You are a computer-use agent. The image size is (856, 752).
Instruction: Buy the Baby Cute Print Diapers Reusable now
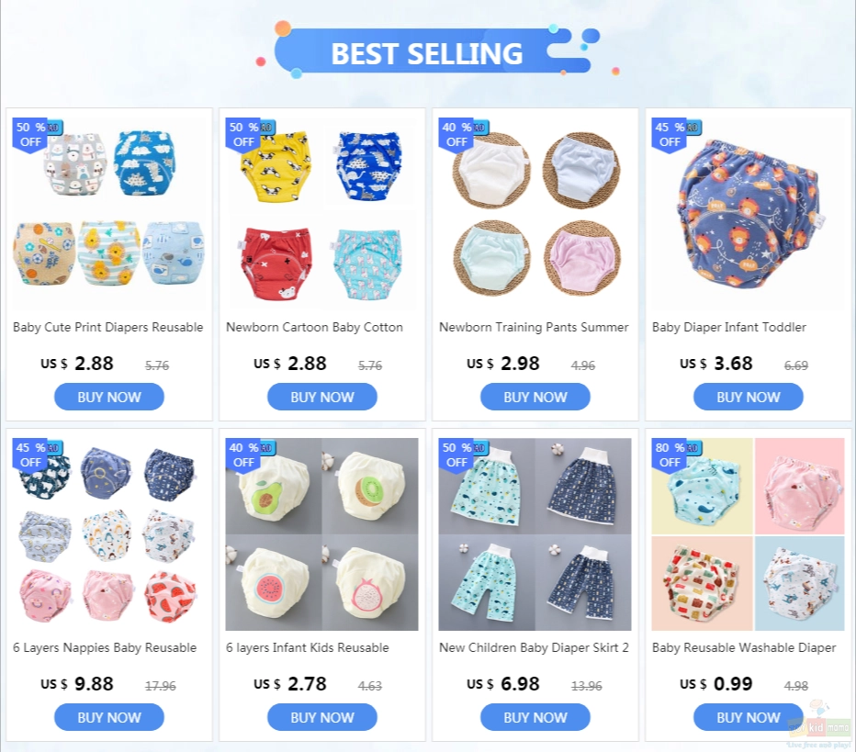coord(109,397)
